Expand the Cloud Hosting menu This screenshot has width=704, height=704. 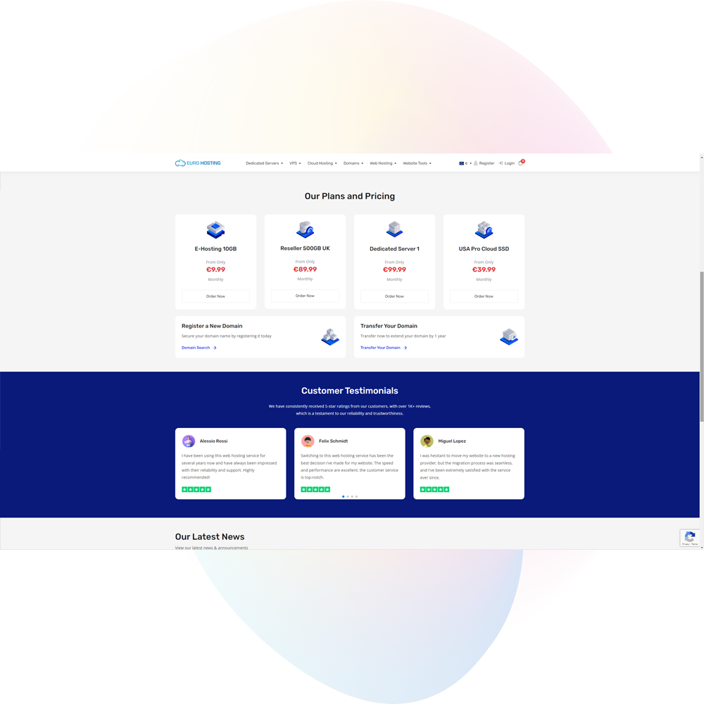pyautogui.click(x=322, y=163)
